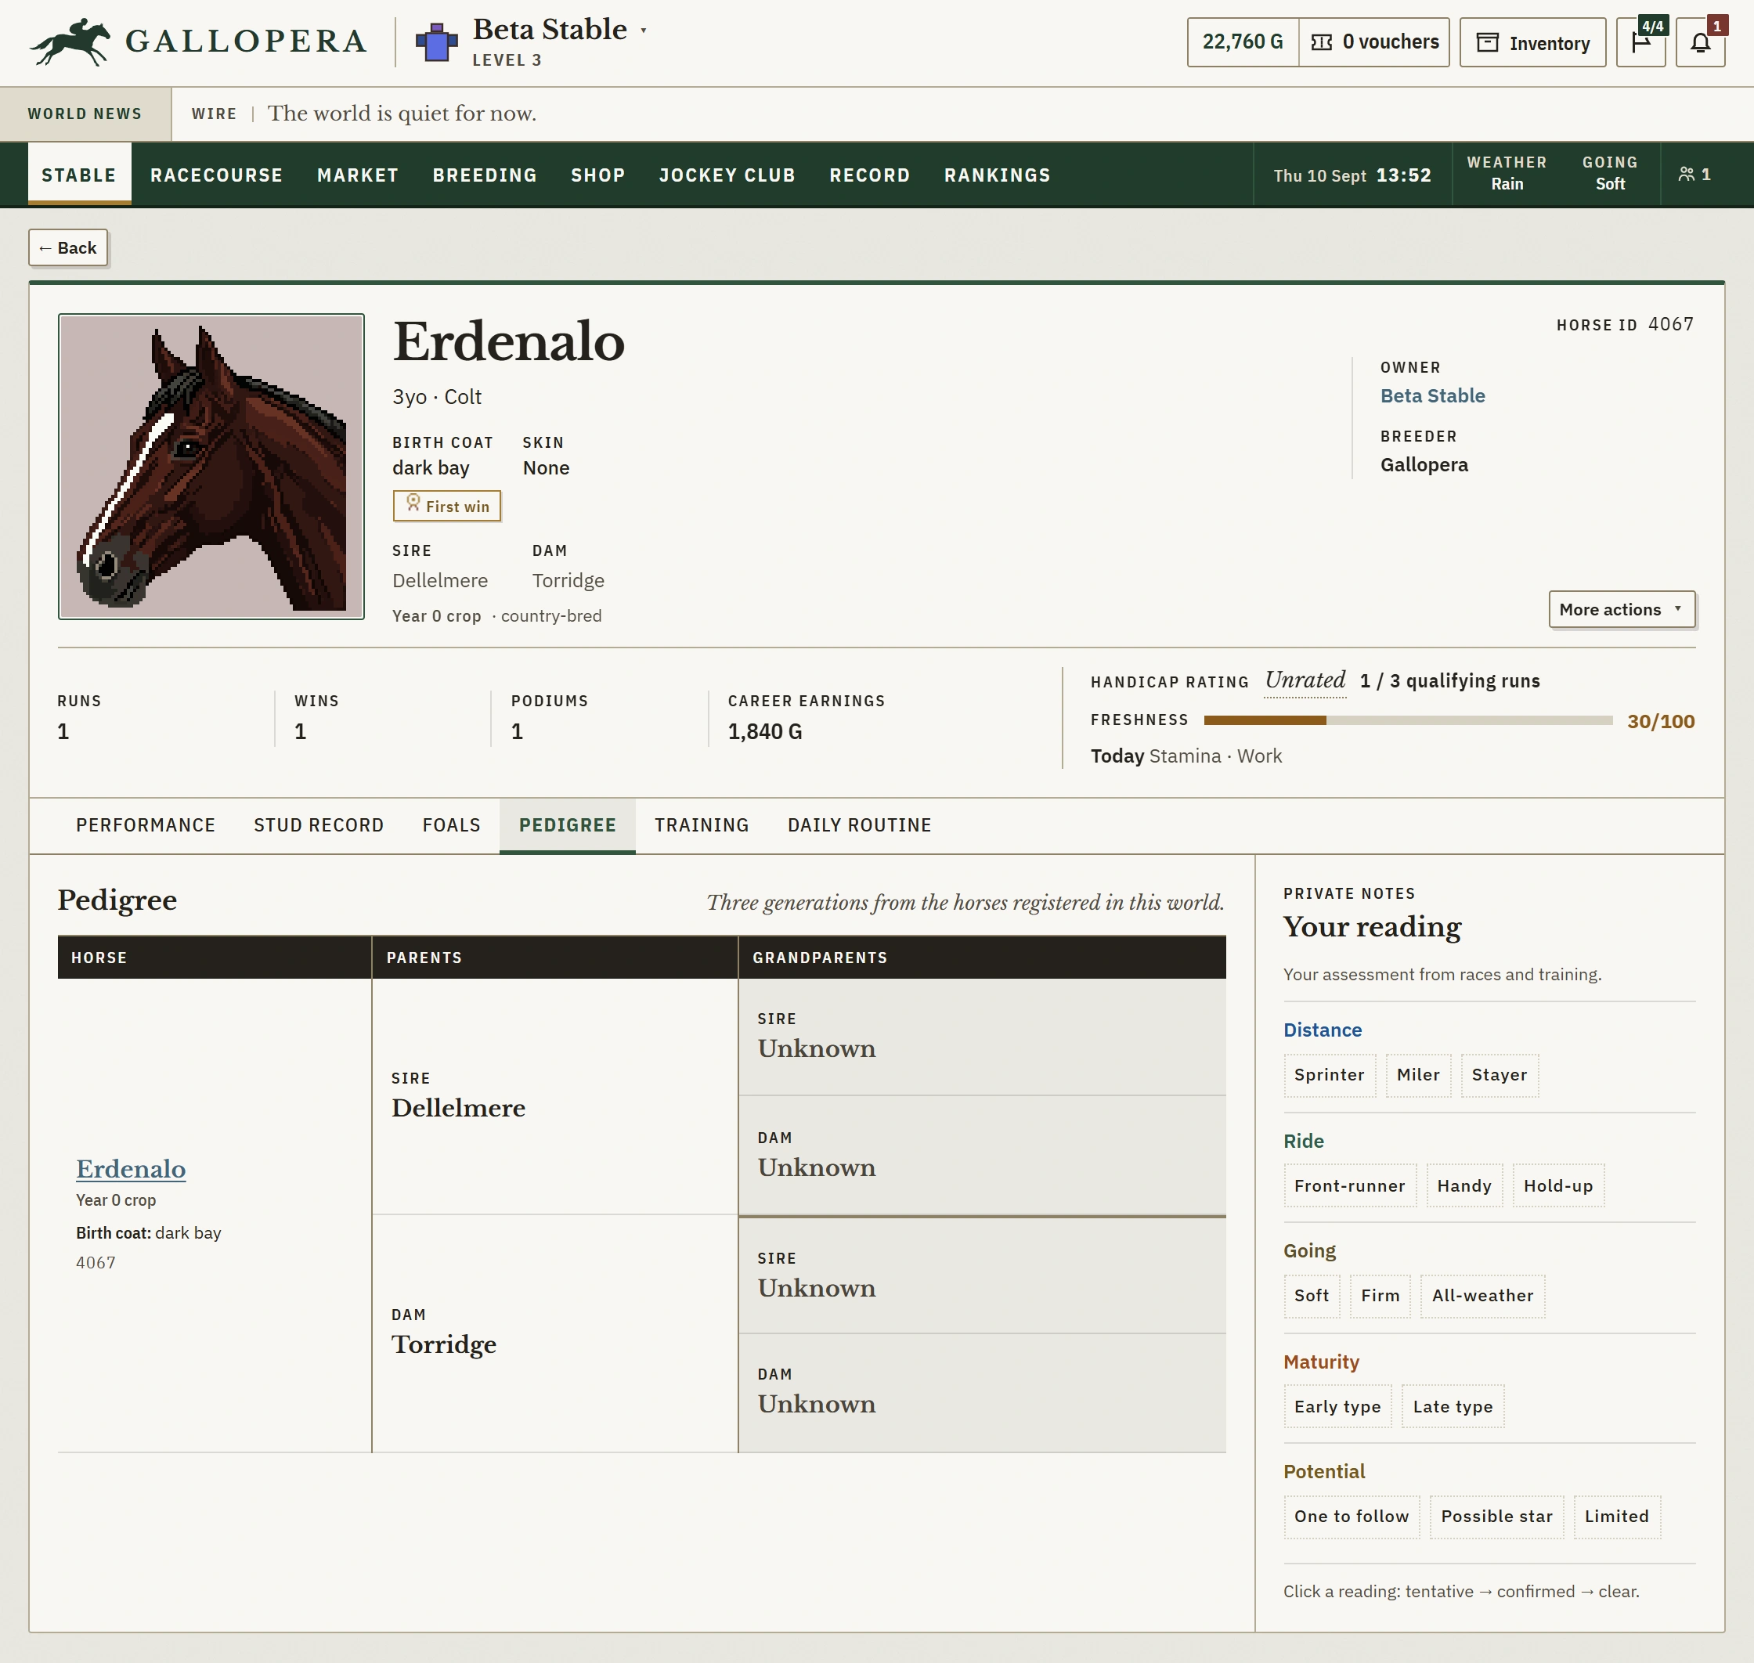Select the Late type maturity reading
1754x1663 pixels.
coord(1453,1407)
